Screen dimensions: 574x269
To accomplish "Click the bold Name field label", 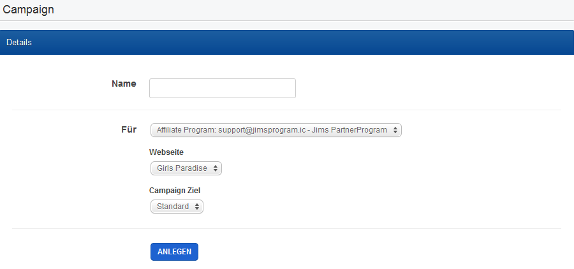I will tap(124, 84).
